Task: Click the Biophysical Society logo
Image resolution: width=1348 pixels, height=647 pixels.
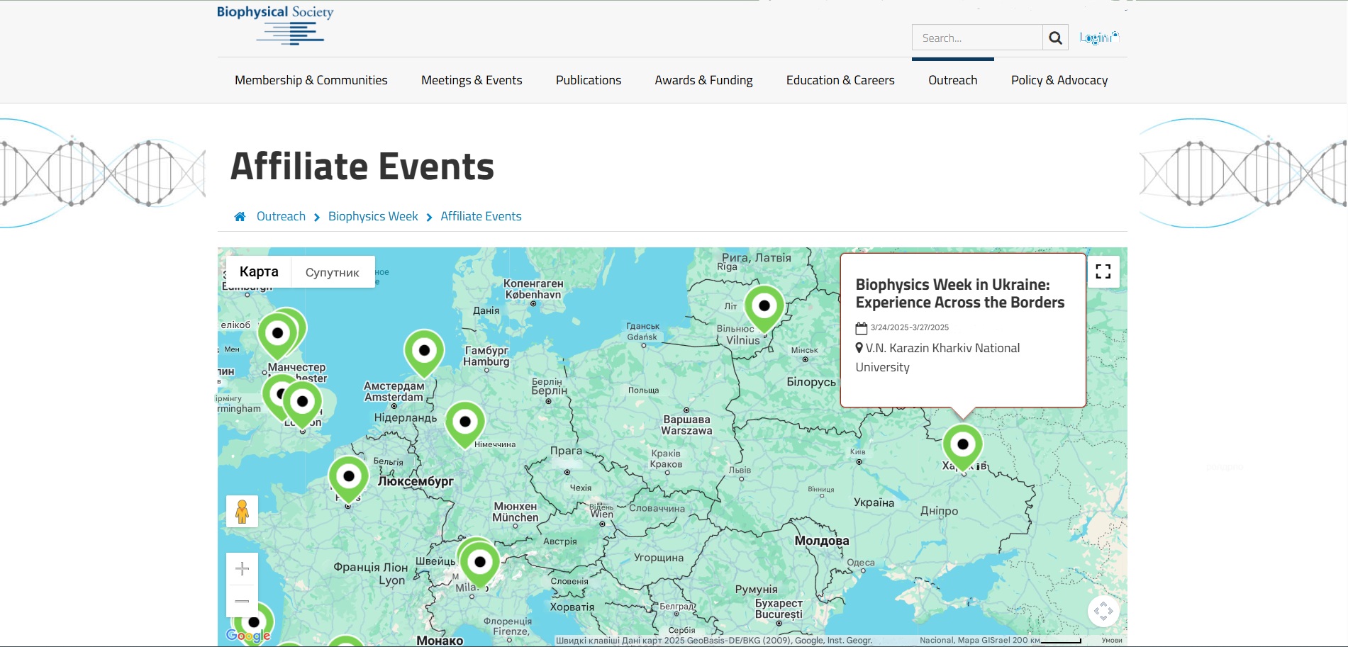Action: (275, 25)
